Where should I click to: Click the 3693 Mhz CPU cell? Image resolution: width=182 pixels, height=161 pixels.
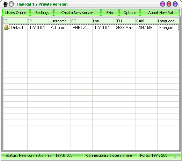[124, 28]
